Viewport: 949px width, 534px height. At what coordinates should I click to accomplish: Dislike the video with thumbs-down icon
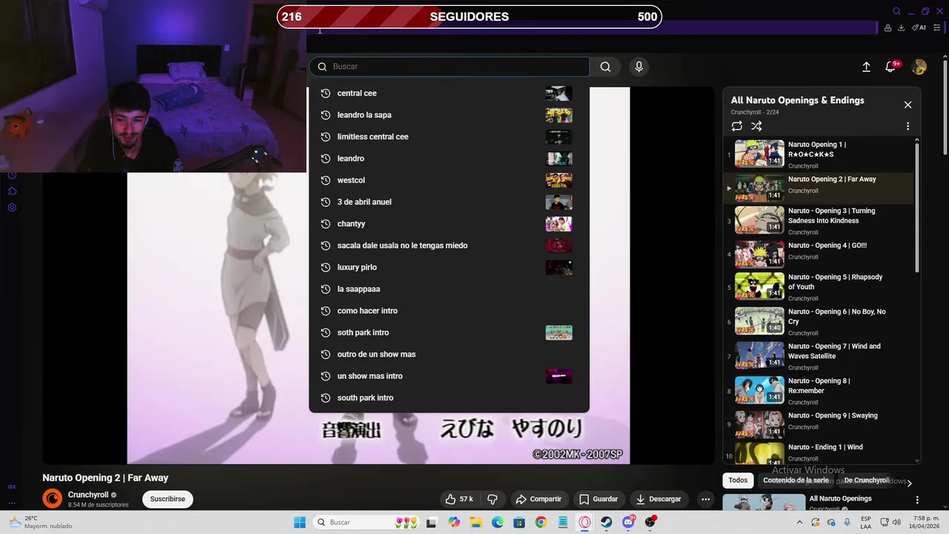point(492,499)
